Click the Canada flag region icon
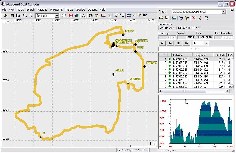 (71, 15)
